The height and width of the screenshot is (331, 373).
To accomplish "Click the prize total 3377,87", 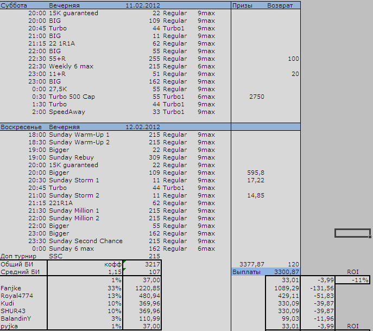I will click(x=252, y=264).
